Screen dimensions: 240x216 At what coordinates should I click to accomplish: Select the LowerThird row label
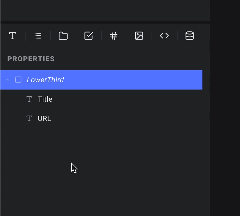click(45, 80)
